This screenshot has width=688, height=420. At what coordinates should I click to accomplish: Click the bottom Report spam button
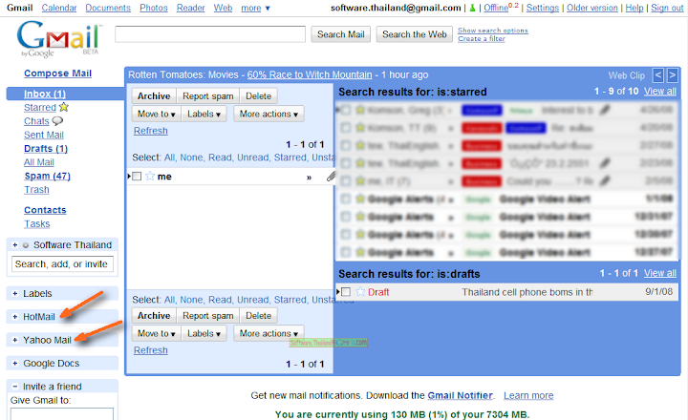[208, 316]
